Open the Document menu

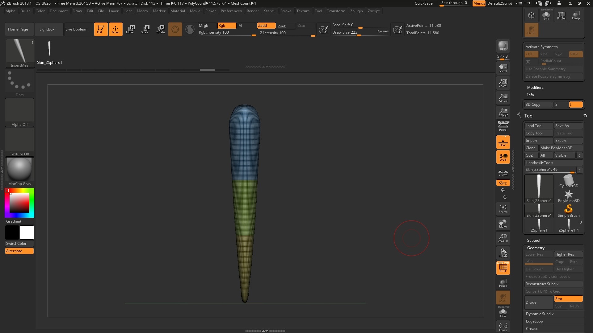(x=58, y=11)
